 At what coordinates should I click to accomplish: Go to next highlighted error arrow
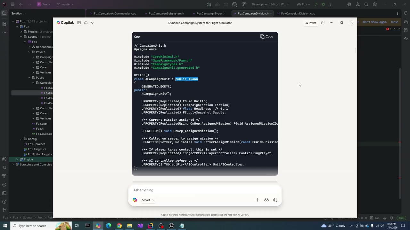point(399,29)
